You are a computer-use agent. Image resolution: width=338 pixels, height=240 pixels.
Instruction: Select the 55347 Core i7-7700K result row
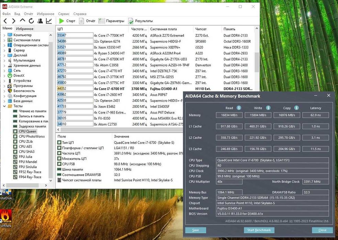click(x=155, y=36)
